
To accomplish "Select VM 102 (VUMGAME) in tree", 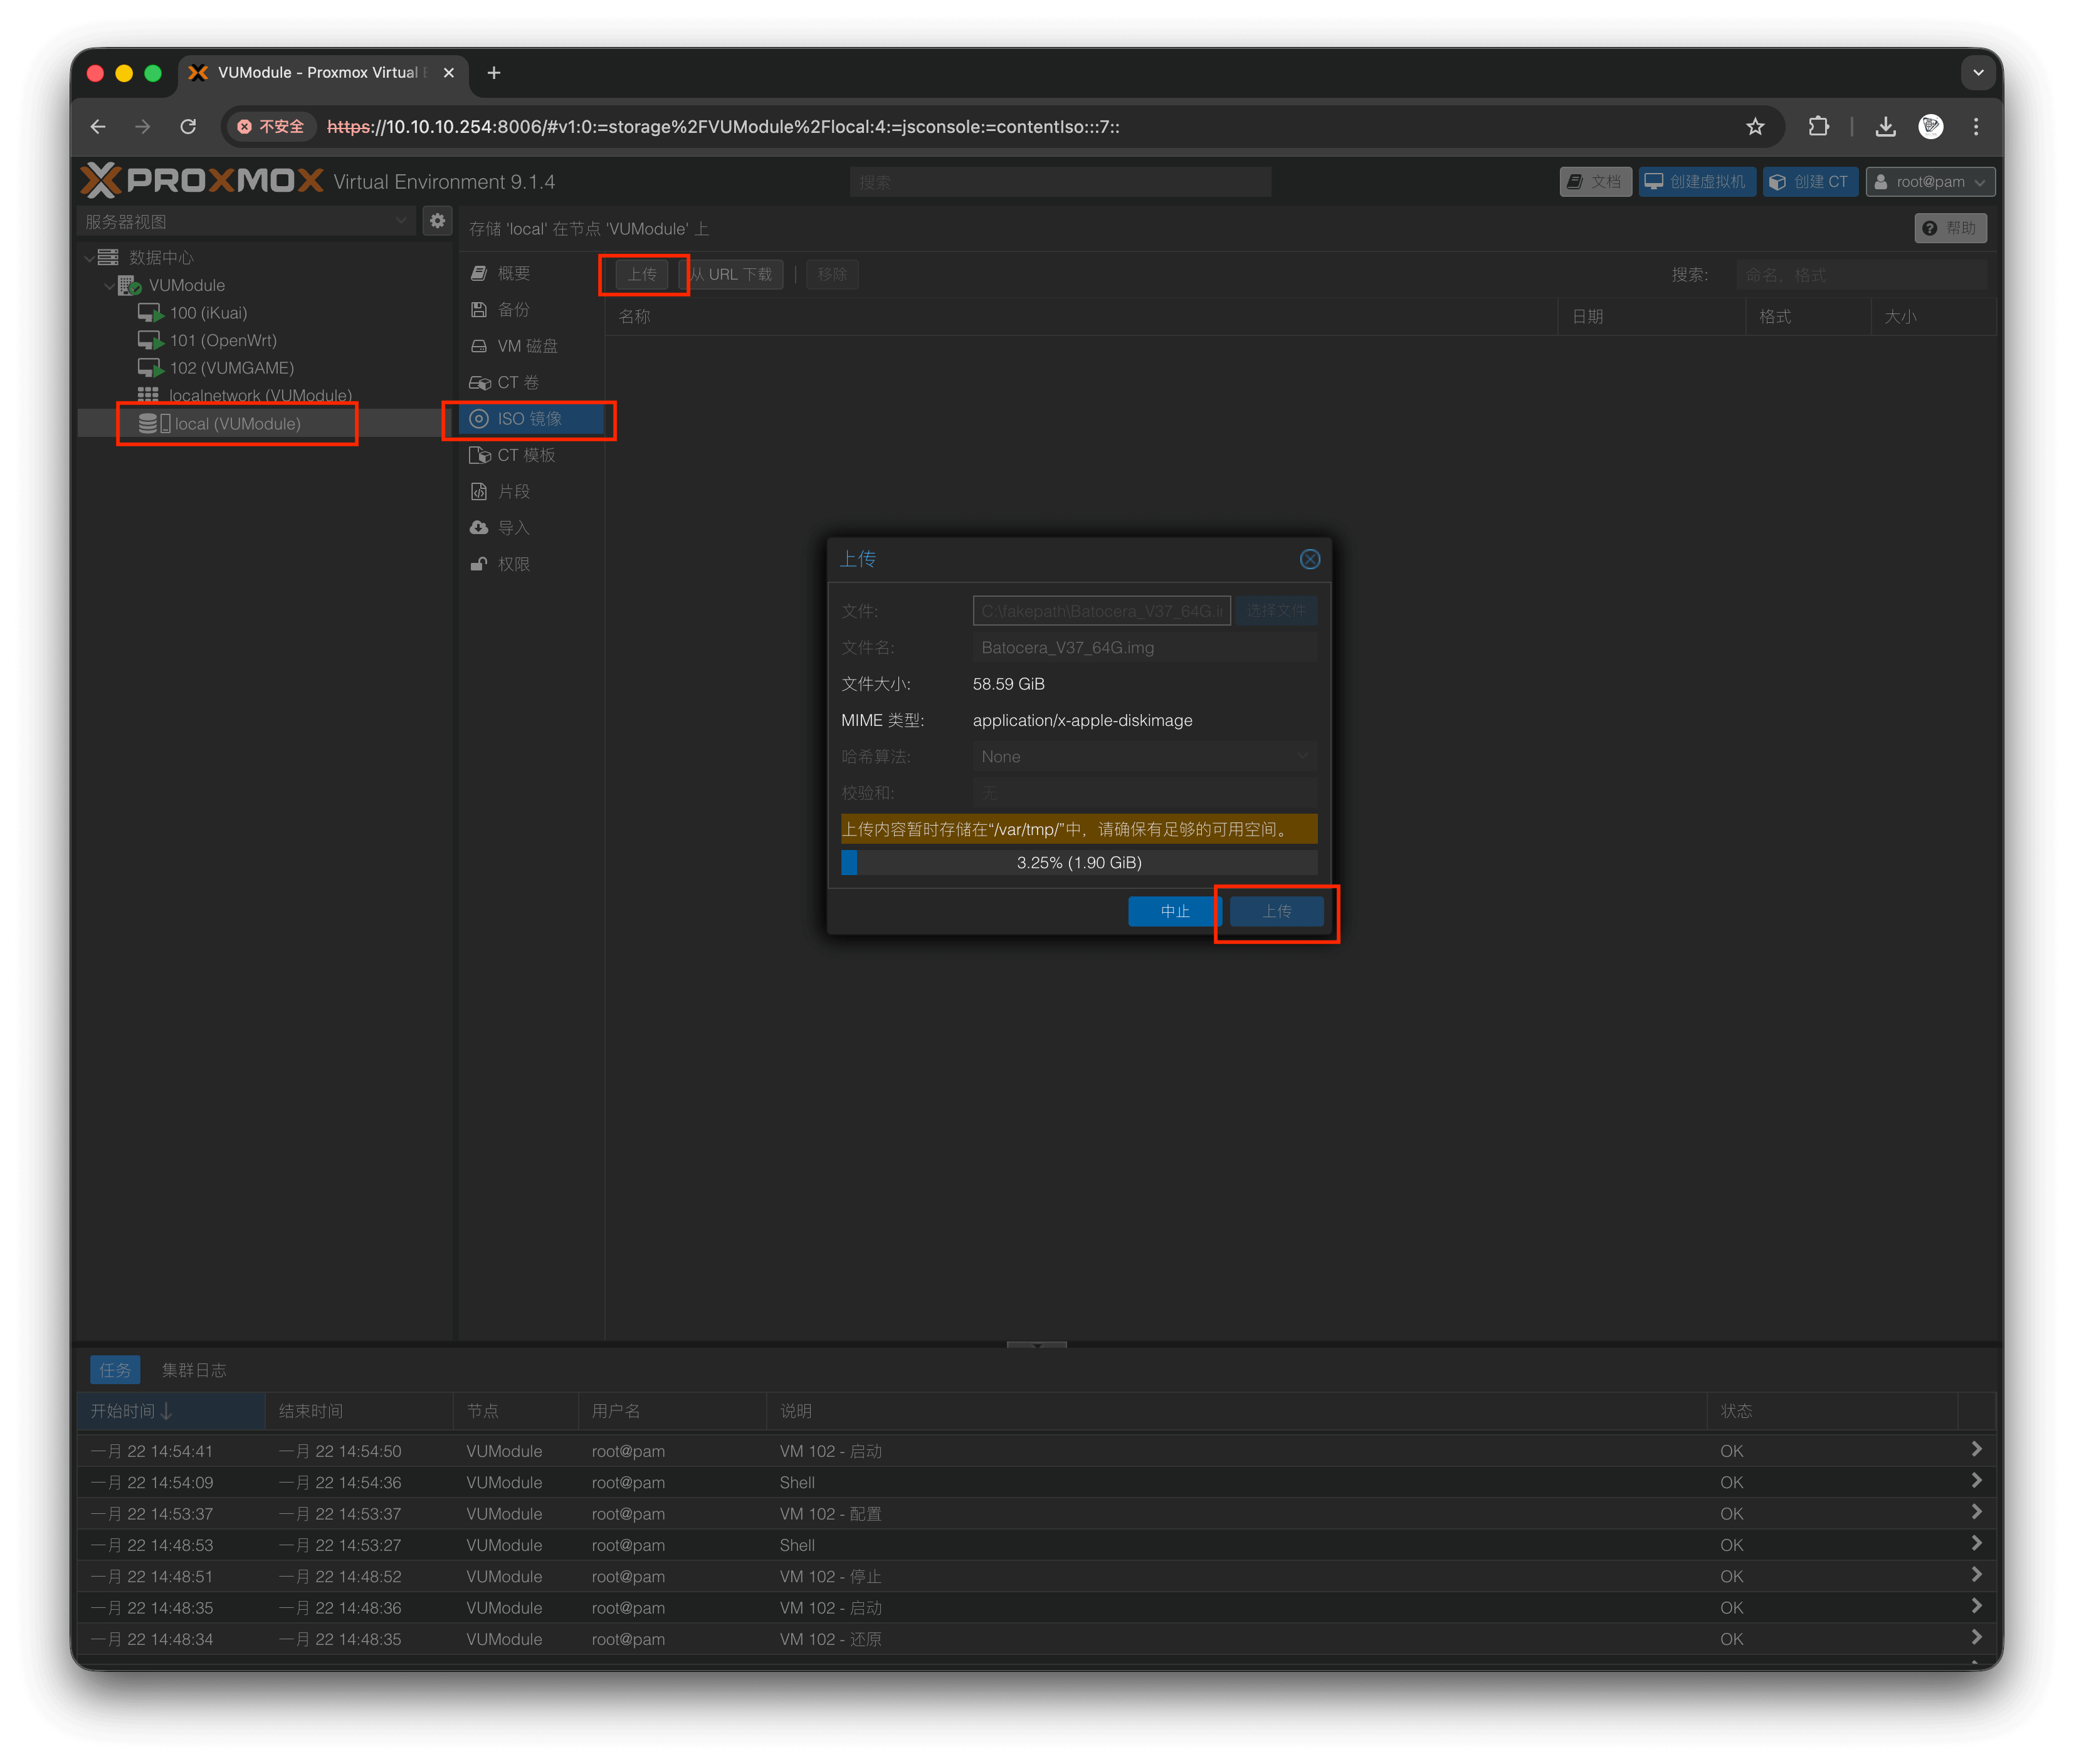I will (231, 368).
